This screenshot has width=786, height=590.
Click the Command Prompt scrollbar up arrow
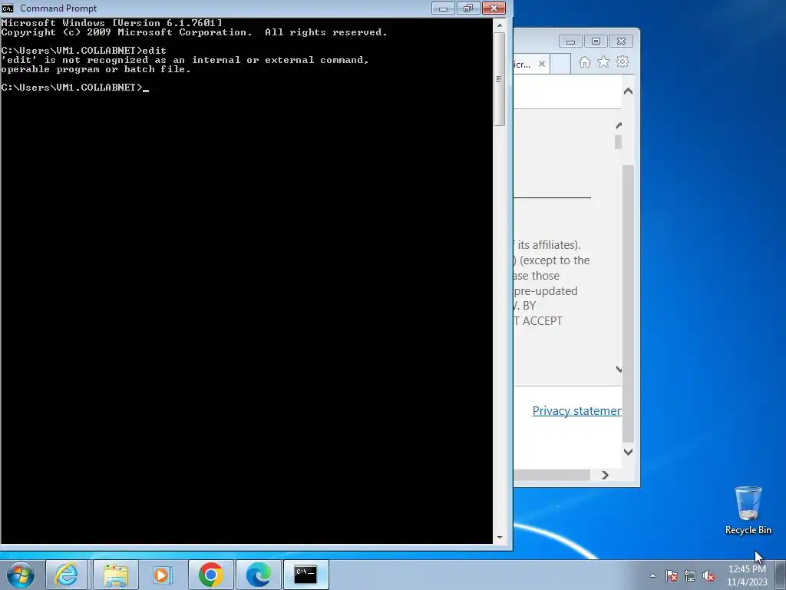pyautogui.click(x=499, y=25)
